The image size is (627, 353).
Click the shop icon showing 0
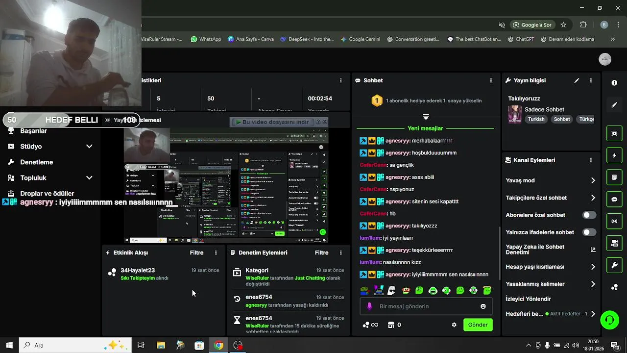coord(394,325)
